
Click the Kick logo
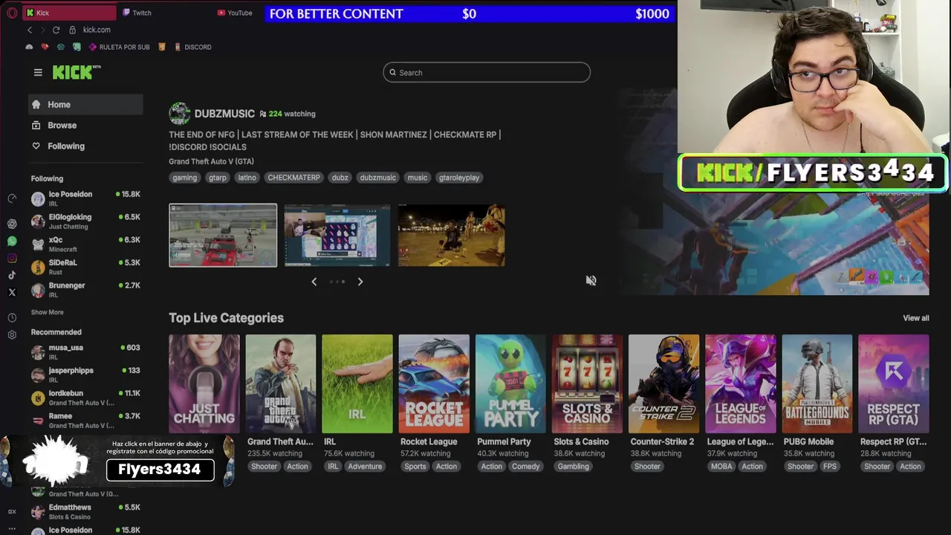click(x=77, y=72)
